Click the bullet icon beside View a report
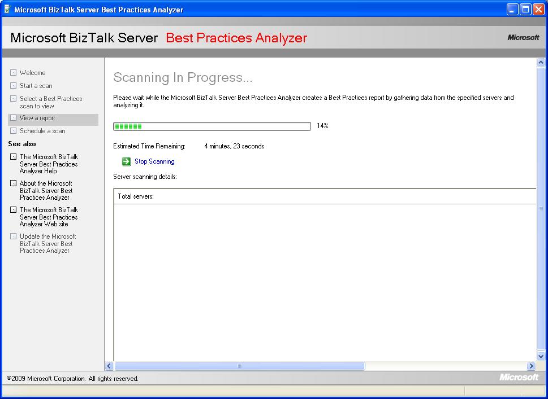 (13, 117)
